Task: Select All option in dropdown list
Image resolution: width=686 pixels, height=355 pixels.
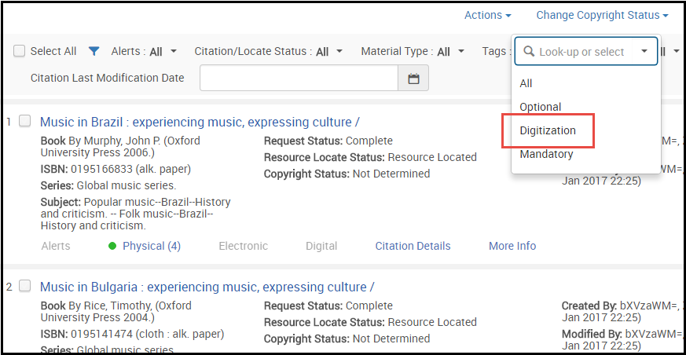Action: point(526,83)
